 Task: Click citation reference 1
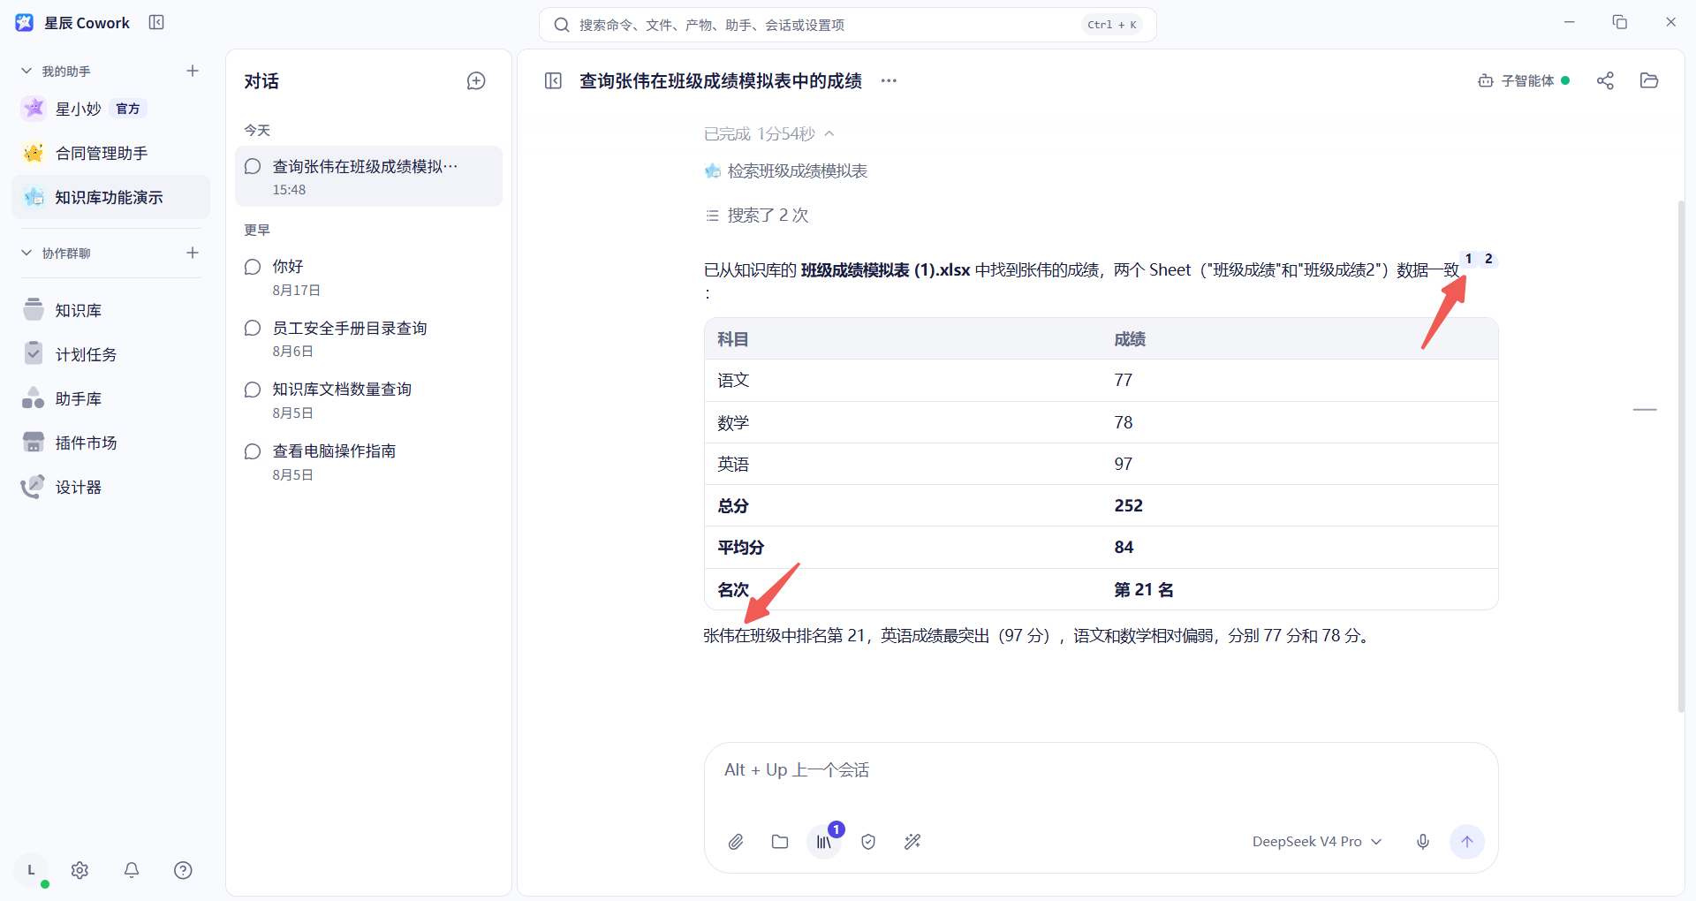1469,259
